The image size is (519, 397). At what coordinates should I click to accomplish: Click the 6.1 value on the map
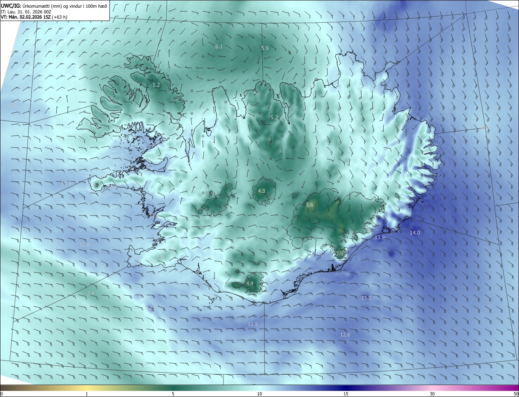(x=219, y=47)
